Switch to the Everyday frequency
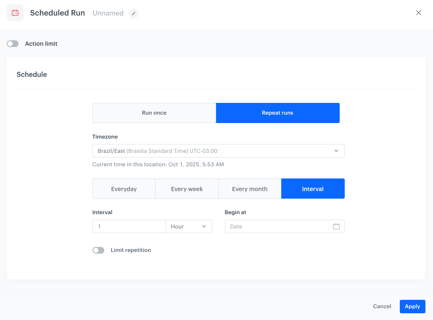 (x=124, y=189)
